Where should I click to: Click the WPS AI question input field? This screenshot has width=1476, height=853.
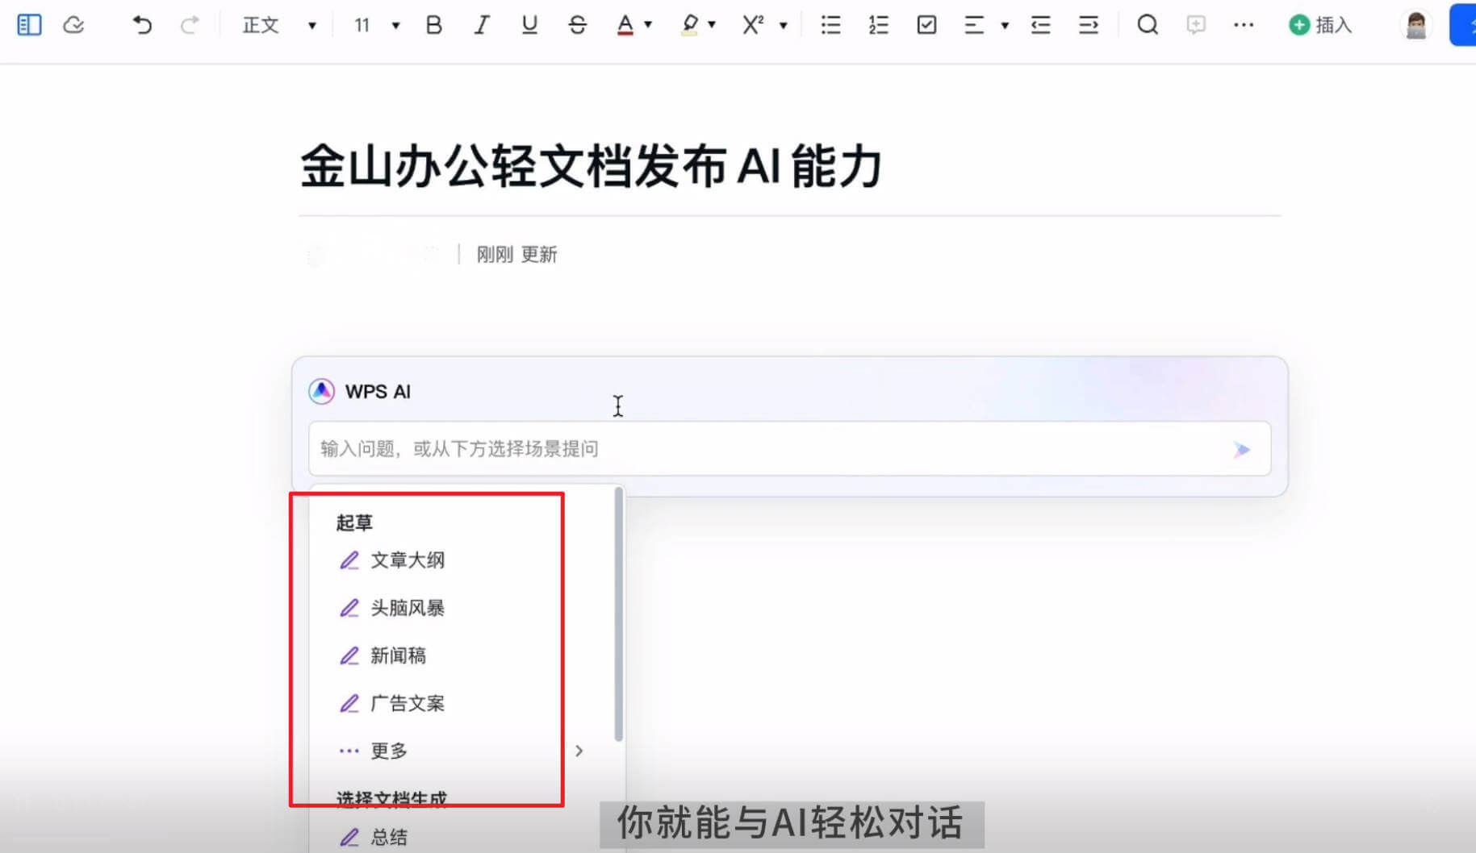click(767, 449)
